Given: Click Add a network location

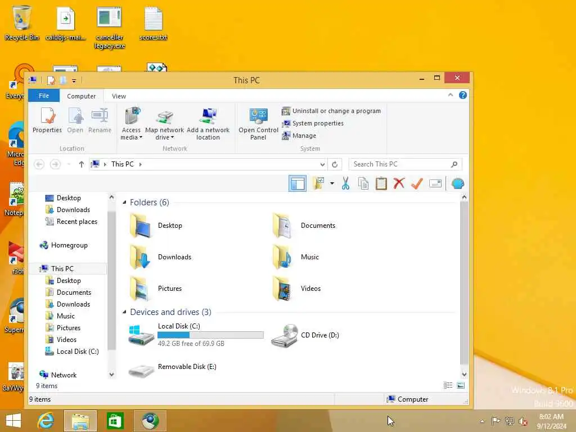Looking at the screenshot, I should click(x=208, y=123).
